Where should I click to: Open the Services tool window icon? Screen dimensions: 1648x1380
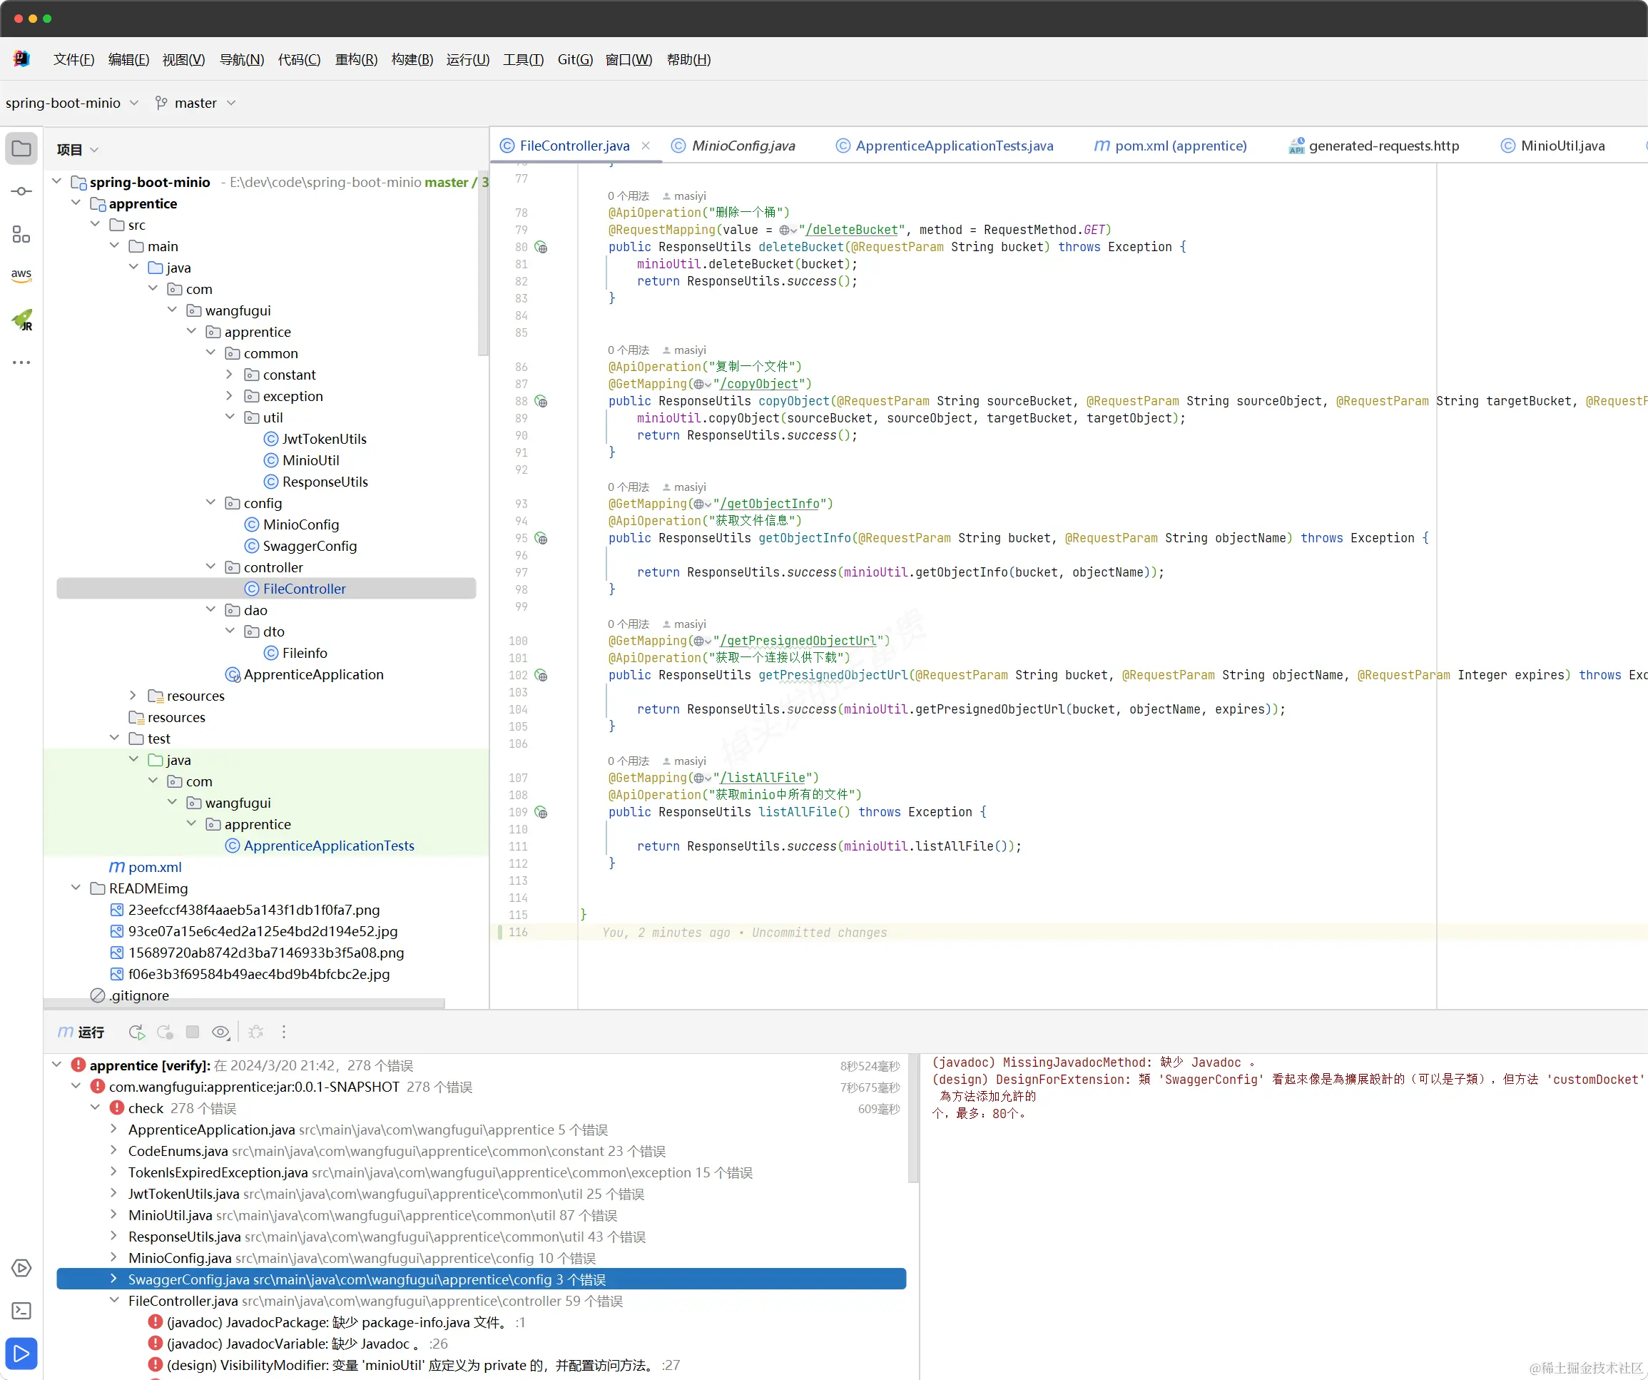(x=21, y=1268)
